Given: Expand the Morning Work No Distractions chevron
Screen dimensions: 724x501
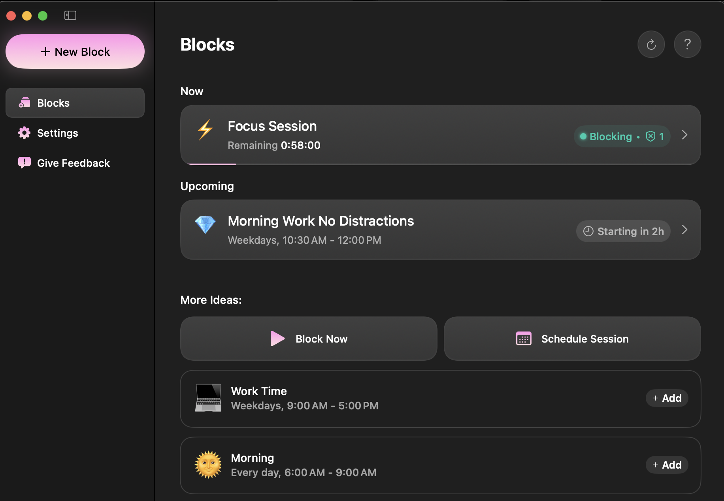Looking at the screenshot, I should tap(685, 230).
